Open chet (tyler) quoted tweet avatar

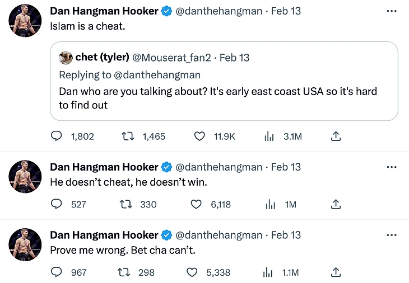point(66,58)
